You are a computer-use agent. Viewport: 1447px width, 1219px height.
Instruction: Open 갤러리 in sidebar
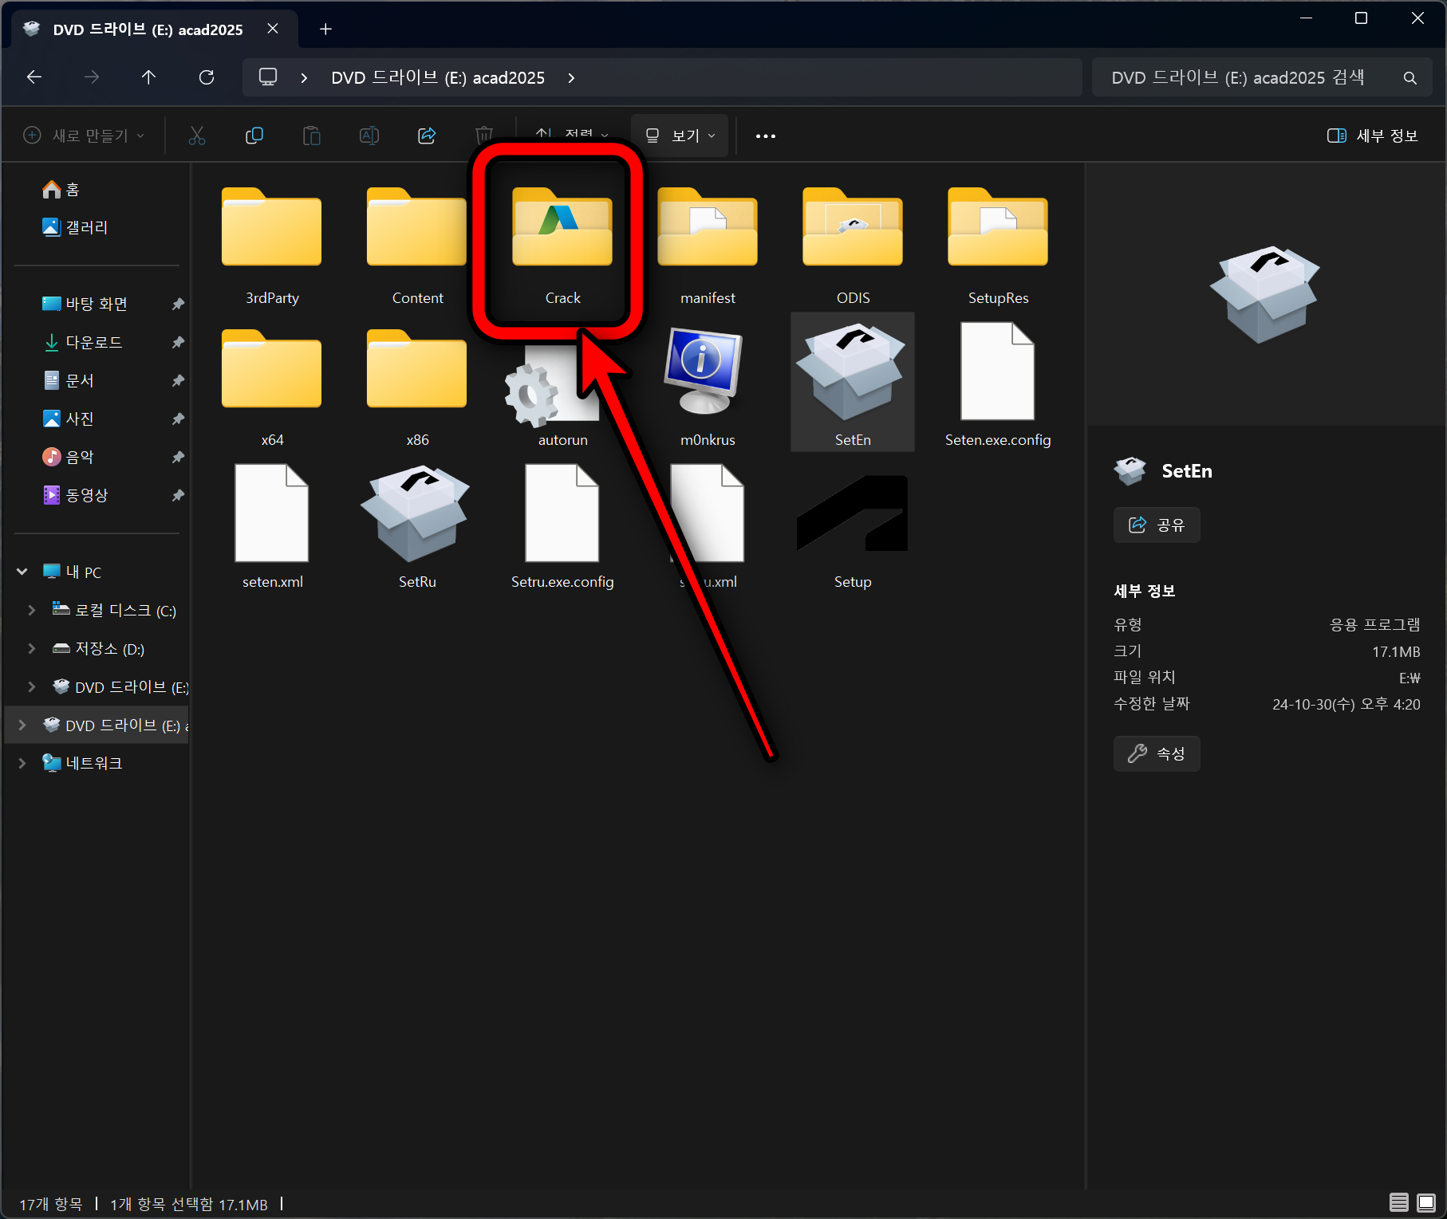click(x=74, y=227)
